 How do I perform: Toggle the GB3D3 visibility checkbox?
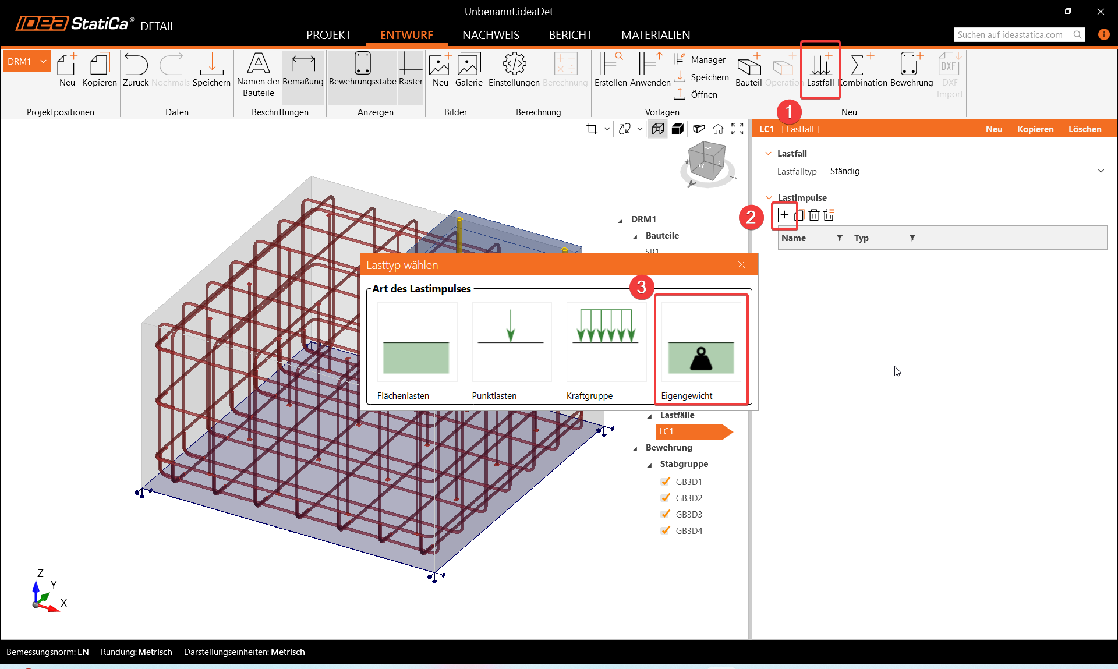tap(666, 514)
